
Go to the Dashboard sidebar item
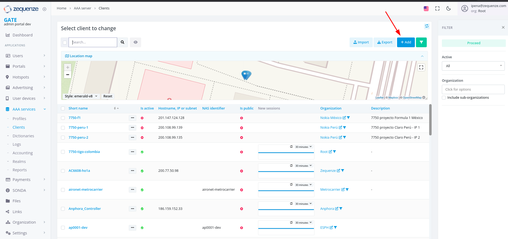22,35
